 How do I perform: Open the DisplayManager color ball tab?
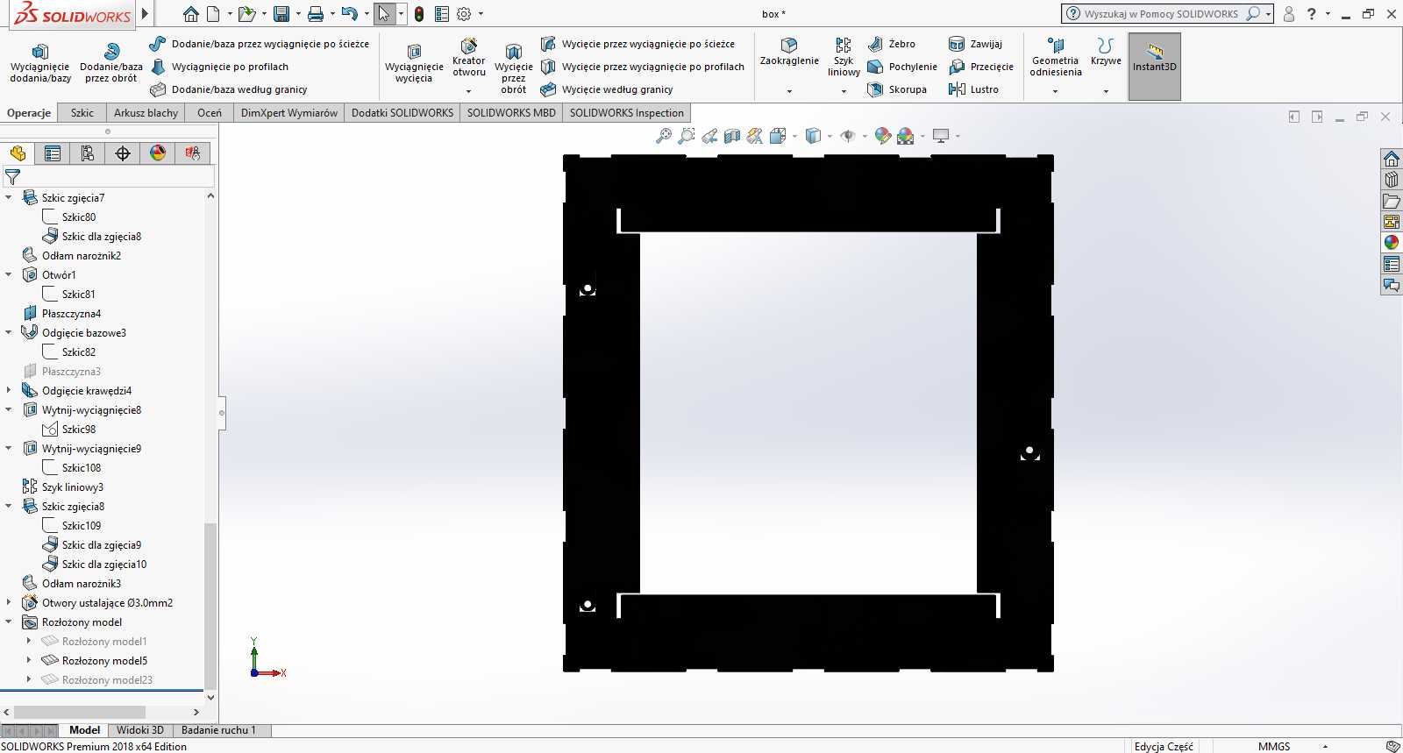click(x=158, y=153)
